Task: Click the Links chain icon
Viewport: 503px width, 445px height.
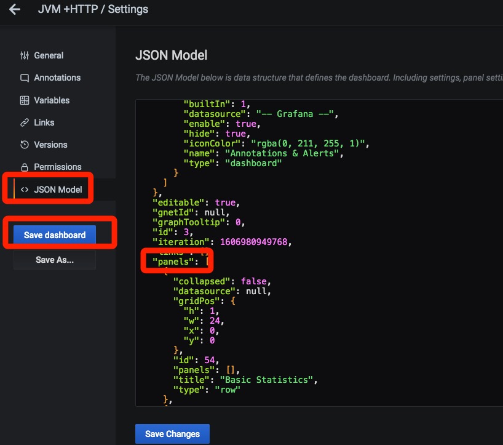Action: pyautogui.click(x=25, y=122)
